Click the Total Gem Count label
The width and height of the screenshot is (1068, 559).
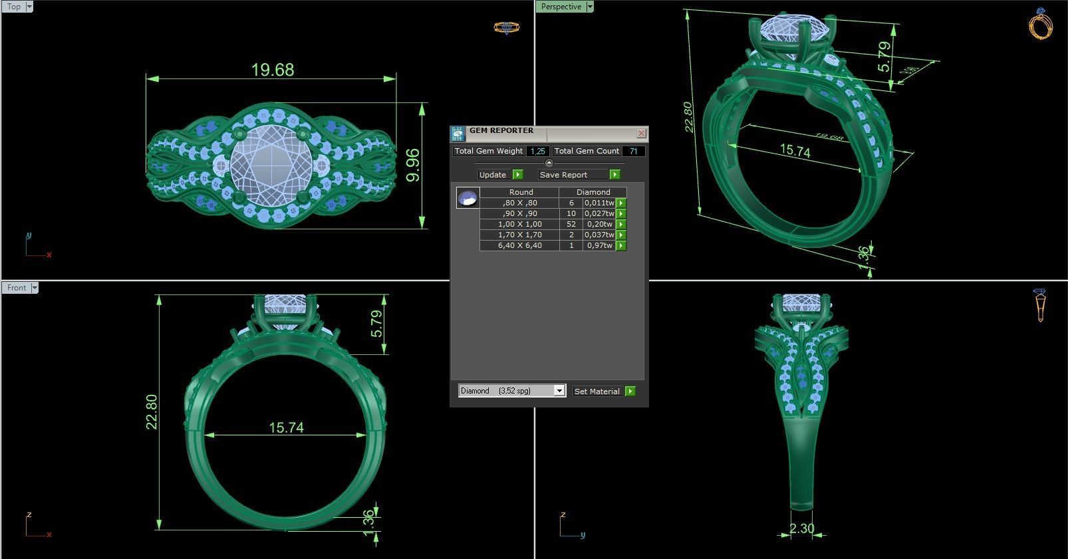click(587, 151)
